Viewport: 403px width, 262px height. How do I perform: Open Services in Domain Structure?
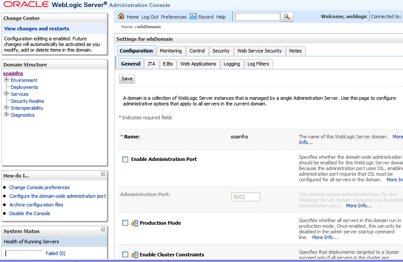(20, 94)
